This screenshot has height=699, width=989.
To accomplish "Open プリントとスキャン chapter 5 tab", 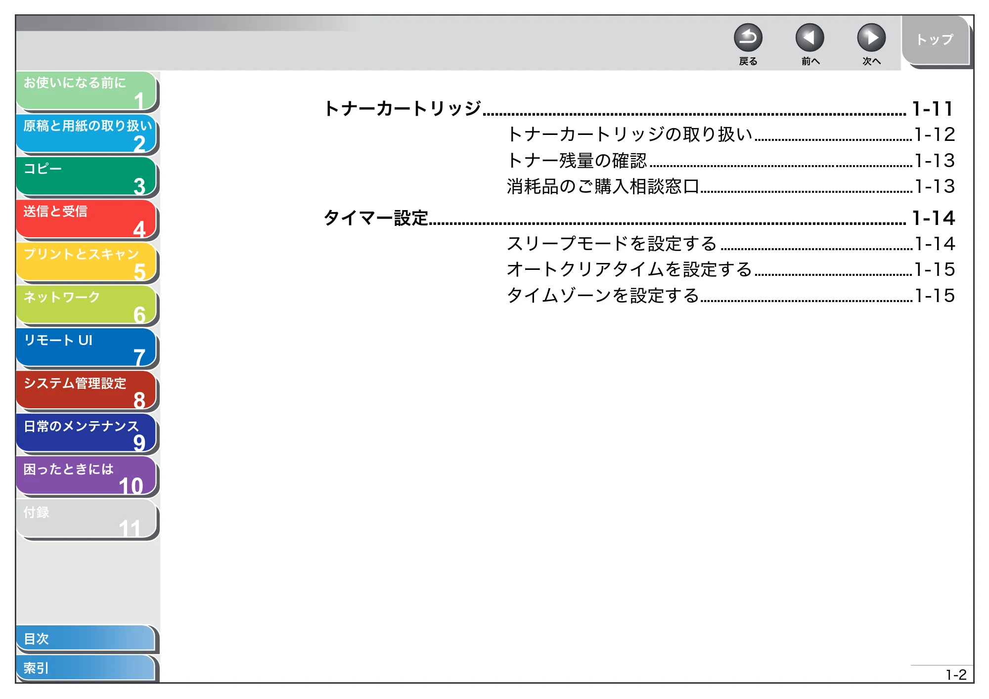I will tap(87, 262).
